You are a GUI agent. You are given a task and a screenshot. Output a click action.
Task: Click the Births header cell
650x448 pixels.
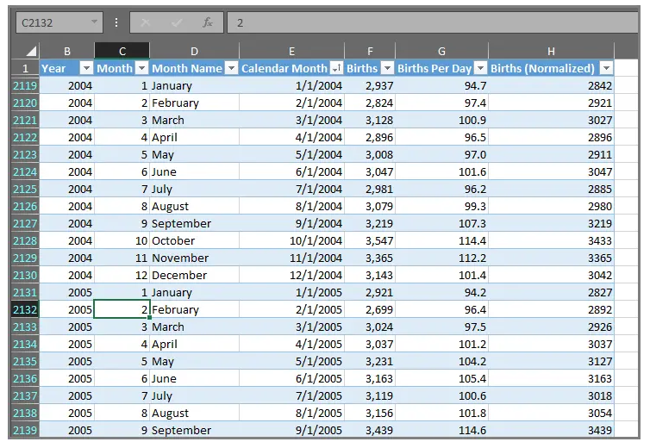[x=370, y=68]
